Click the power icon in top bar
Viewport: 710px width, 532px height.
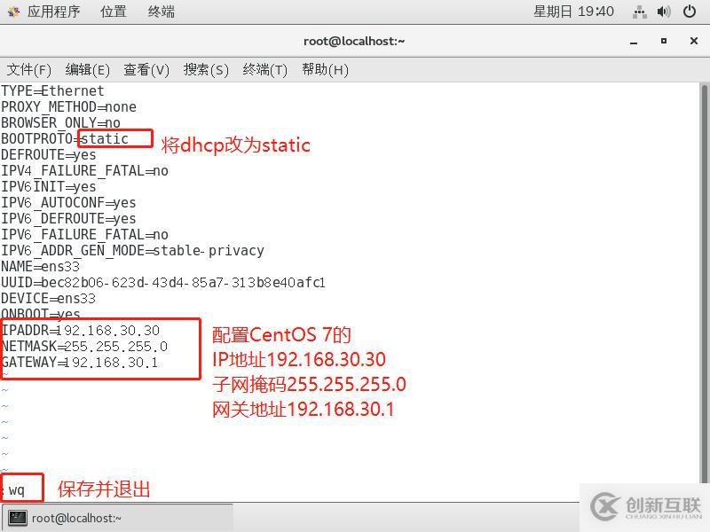coord(690,12)
